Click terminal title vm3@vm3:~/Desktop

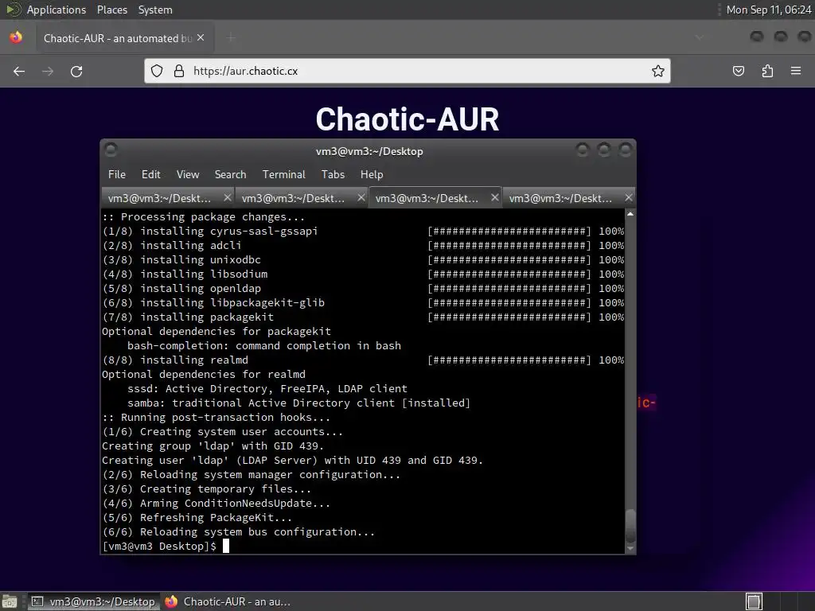[x=369, y=151]
